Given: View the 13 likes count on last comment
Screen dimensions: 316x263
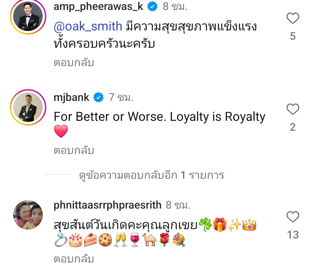Looking at the screenshot, I should point(293,235).
